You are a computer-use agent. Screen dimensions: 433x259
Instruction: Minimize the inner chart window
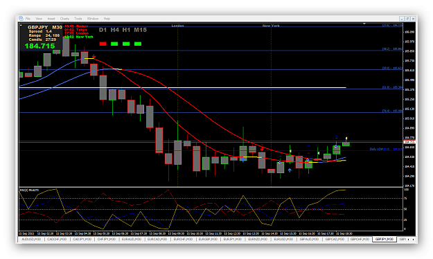pyautogui.click(x=402, y=19)
